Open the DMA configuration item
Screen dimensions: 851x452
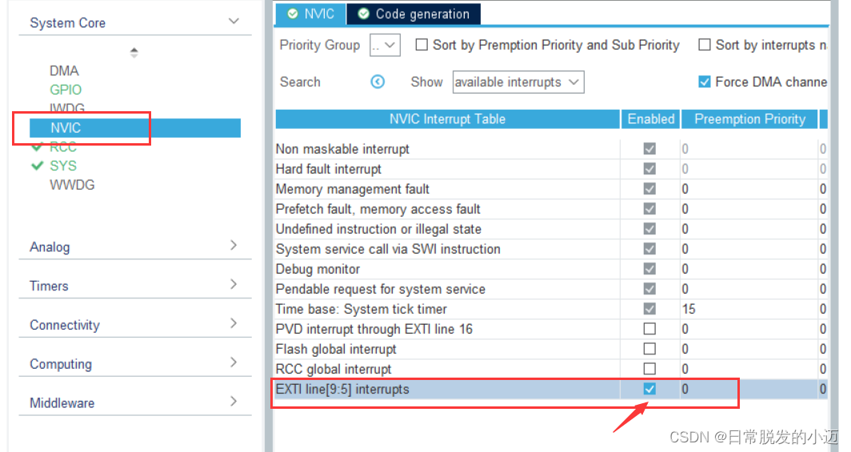coord(64,70)
